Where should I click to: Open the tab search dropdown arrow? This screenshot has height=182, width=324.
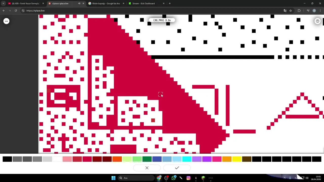click(3, 4)
